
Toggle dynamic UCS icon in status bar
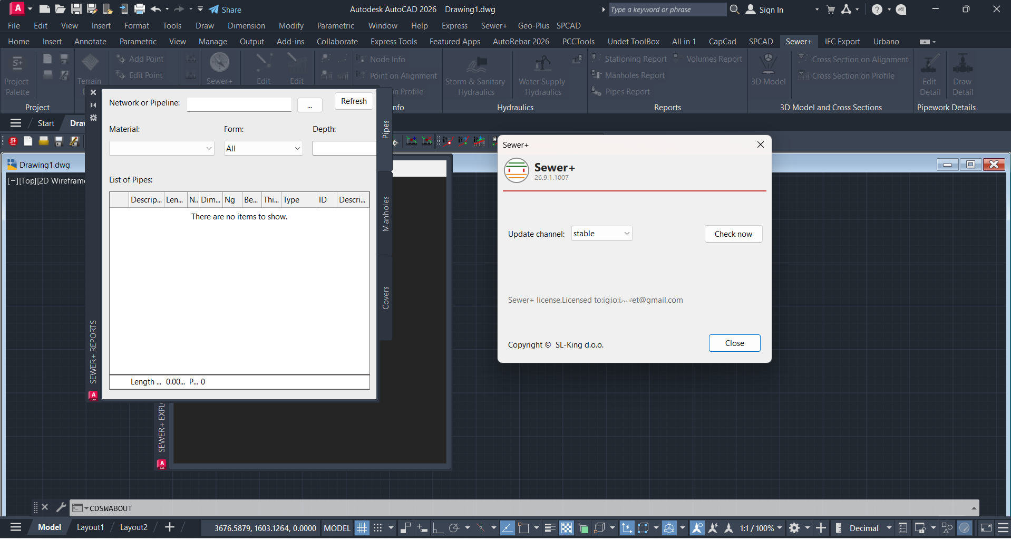(x=627, y=528)
